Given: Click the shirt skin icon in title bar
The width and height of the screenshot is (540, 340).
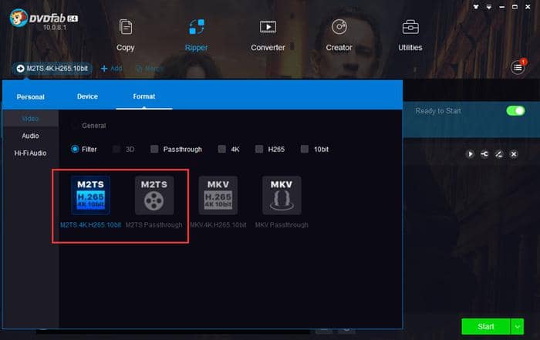Looking at the screenshot, I should (476, 6).
